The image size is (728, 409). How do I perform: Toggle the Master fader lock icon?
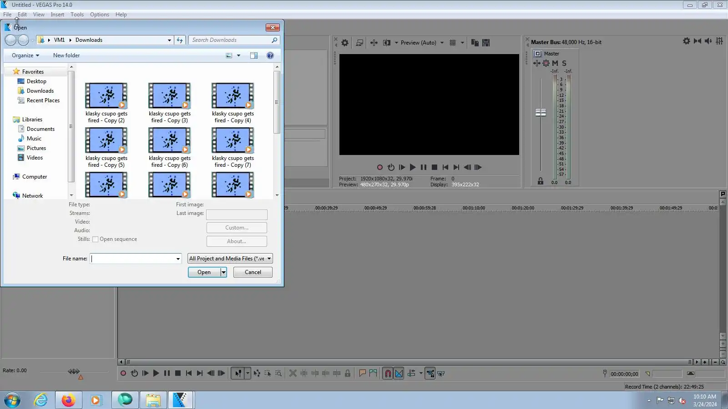pos(541,181)
